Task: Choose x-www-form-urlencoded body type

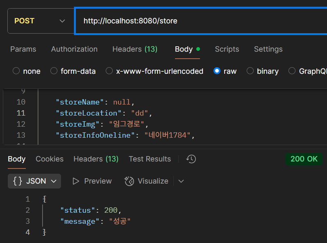Action: tap(109, 71)
